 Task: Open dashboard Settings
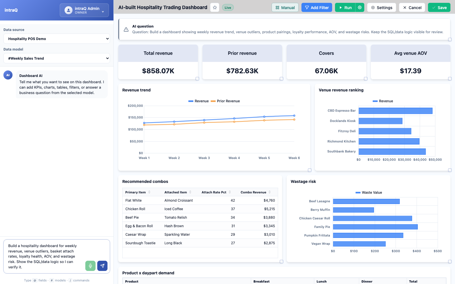point(382,8)
